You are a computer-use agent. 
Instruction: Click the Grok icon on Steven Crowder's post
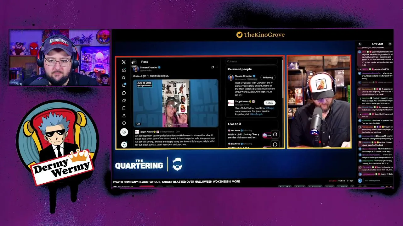click(213, 67)
